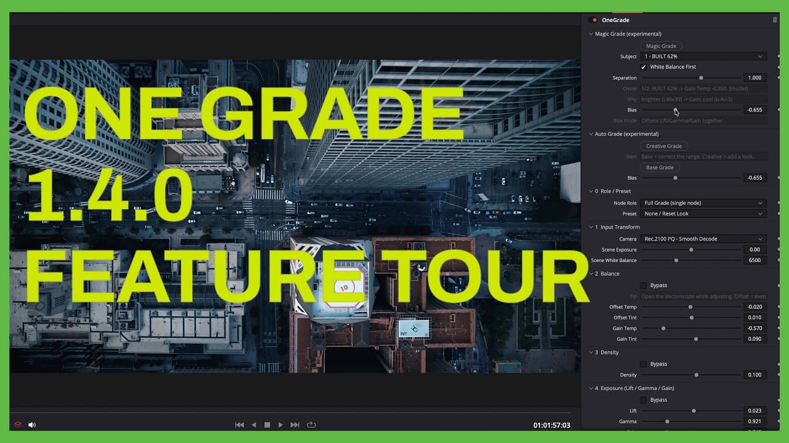Edit the Separation value 1.000

point(754,78)
